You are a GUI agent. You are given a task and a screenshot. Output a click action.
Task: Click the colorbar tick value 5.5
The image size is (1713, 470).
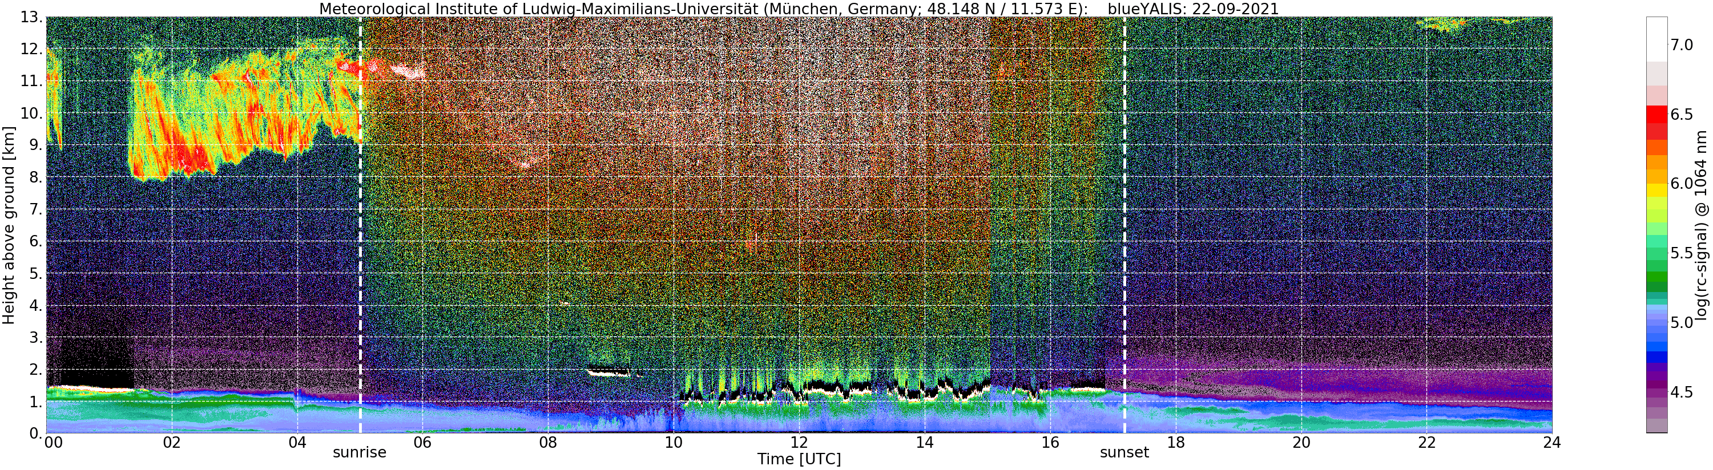pyautogui.click(x=1682, y=253)
